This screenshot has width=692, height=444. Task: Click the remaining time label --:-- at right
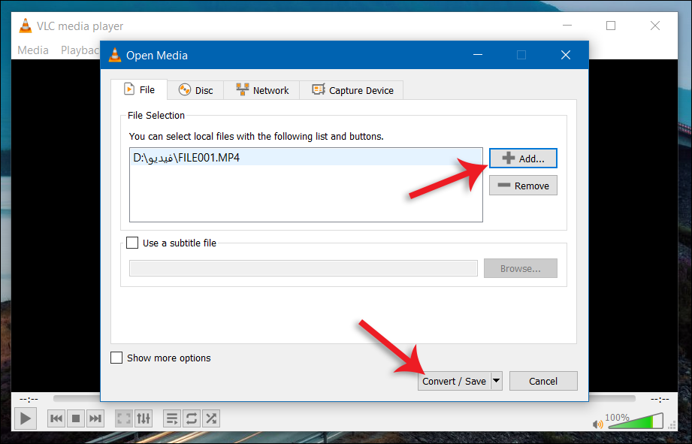point(660,400)
